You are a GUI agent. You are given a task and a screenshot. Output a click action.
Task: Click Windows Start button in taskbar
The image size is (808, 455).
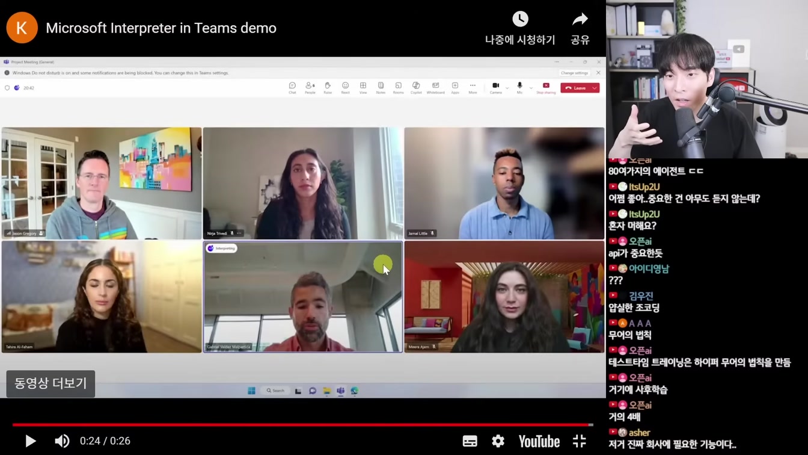point(251,391)
